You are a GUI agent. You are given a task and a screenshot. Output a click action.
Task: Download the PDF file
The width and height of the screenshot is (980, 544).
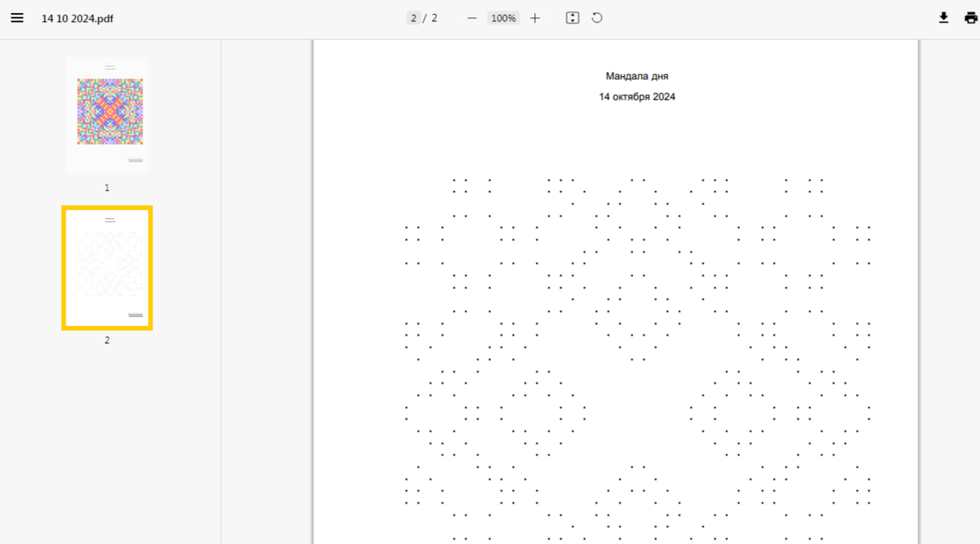(x=943, y=18)
